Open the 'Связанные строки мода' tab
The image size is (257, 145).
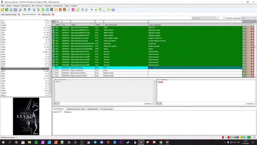click(x=76, y=109)
